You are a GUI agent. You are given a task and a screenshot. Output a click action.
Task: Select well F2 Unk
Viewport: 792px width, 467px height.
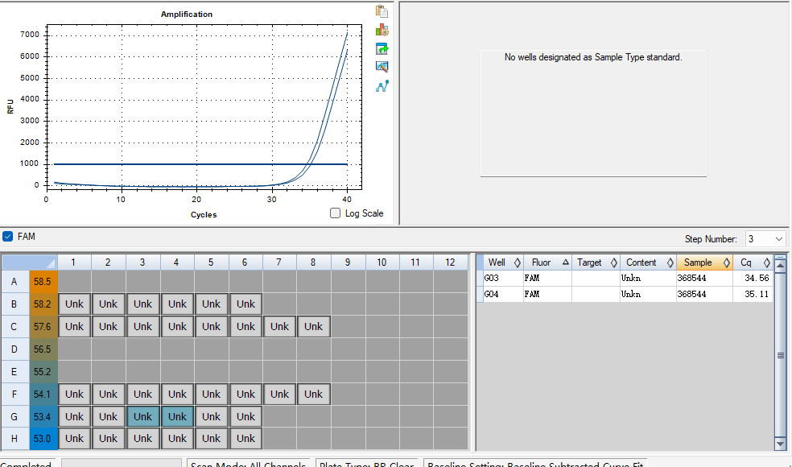coord(108,395)
